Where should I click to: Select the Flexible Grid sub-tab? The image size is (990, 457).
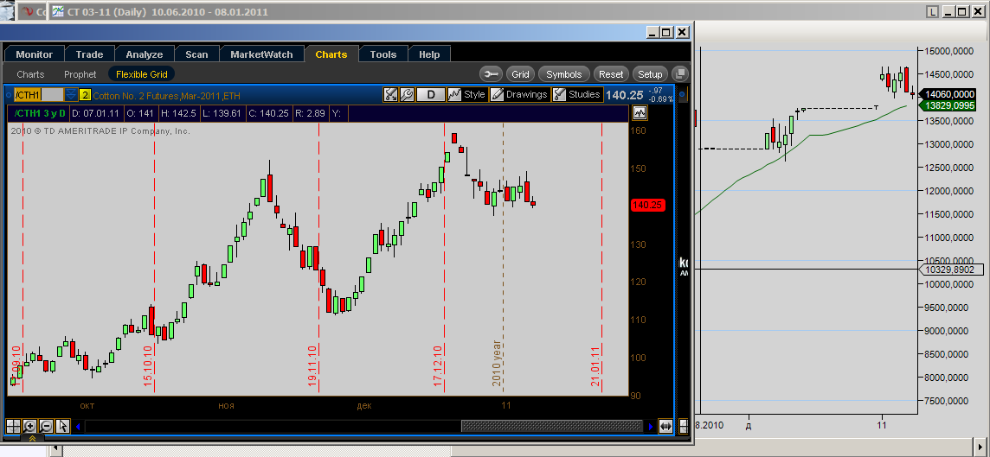[x=141, y=74]
